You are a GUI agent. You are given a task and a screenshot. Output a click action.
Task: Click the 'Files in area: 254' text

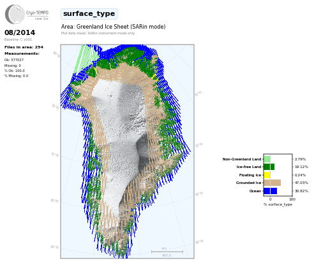[x=24, y=47]
